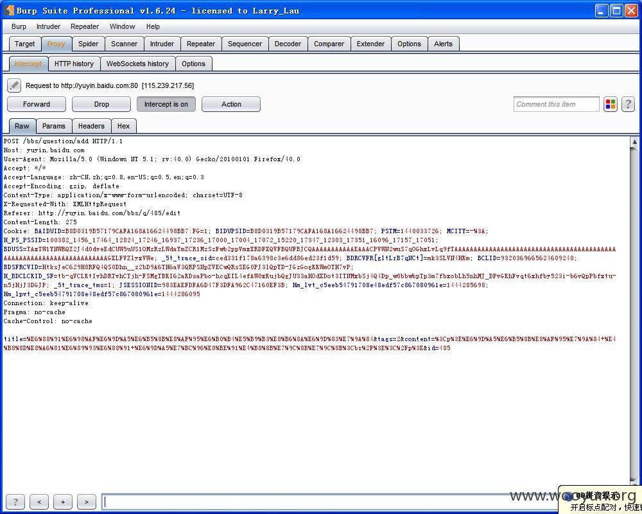This screenshot has width=642, height=514.
Task: Drop the intercepted request
Action: [101, 104]
